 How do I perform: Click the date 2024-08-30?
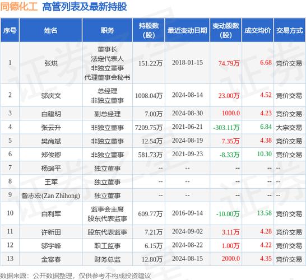187,113
